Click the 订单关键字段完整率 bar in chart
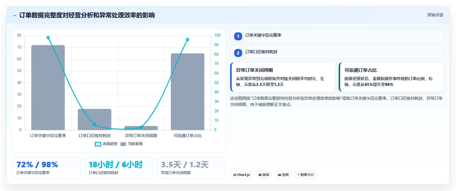Viewport: 456px width, 191px height. pyautogui.click(x=48, y=87)
